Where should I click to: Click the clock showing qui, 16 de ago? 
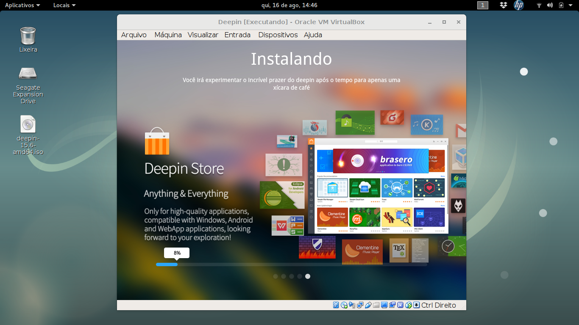pyautogui.click(x=289, y=5)
